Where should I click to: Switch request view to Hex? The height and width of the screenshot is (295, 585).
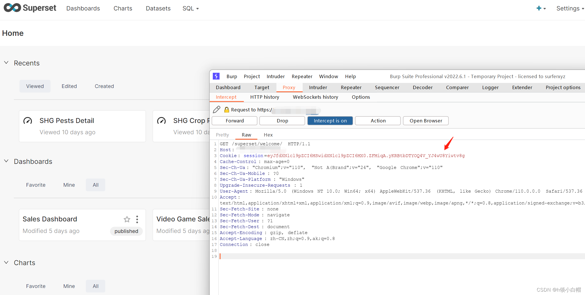coord(268,135)
